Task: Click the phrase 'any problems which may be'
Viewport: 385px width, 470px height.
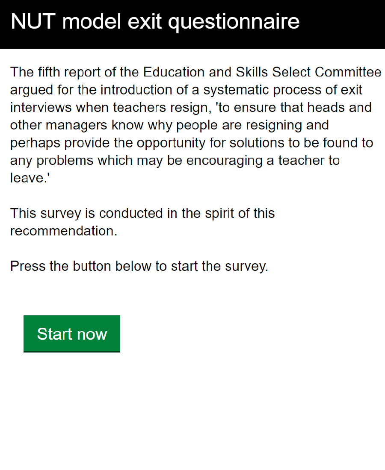Action: 96,161
